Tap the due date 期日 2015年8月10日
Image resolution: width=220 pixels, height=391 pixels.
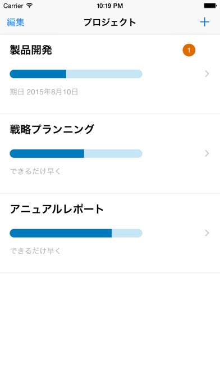click(44, 92)
